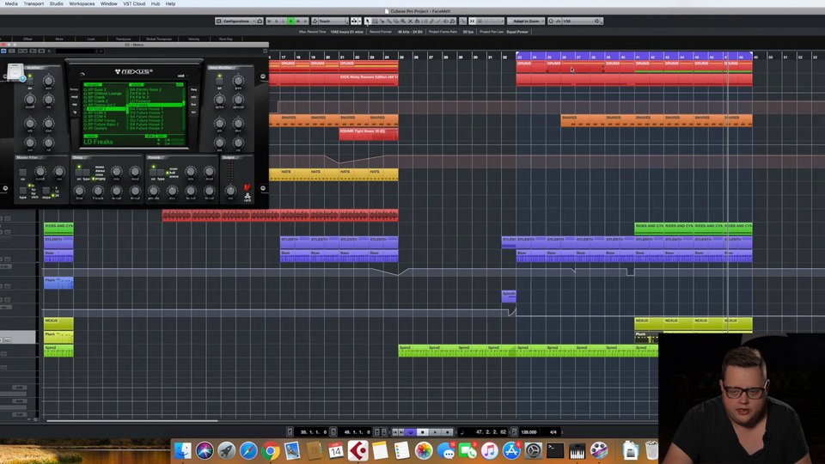
Task: Click round arrow button beside Amp Modifier
Action: click(x=263, y=76)
